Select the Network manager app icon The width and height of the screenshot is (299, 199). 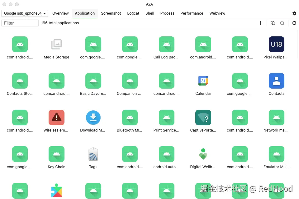coord(276,118)
